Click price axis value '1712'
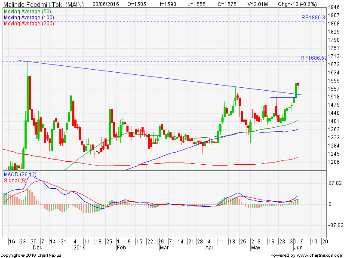344x258 pixels. (334, 56)
